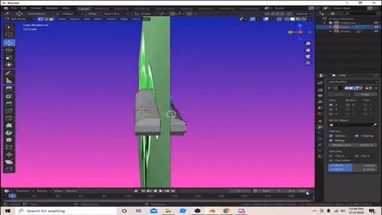Select the Cursor tool
Viewport: 382px width, 215px height.
[x=9, y=35]
